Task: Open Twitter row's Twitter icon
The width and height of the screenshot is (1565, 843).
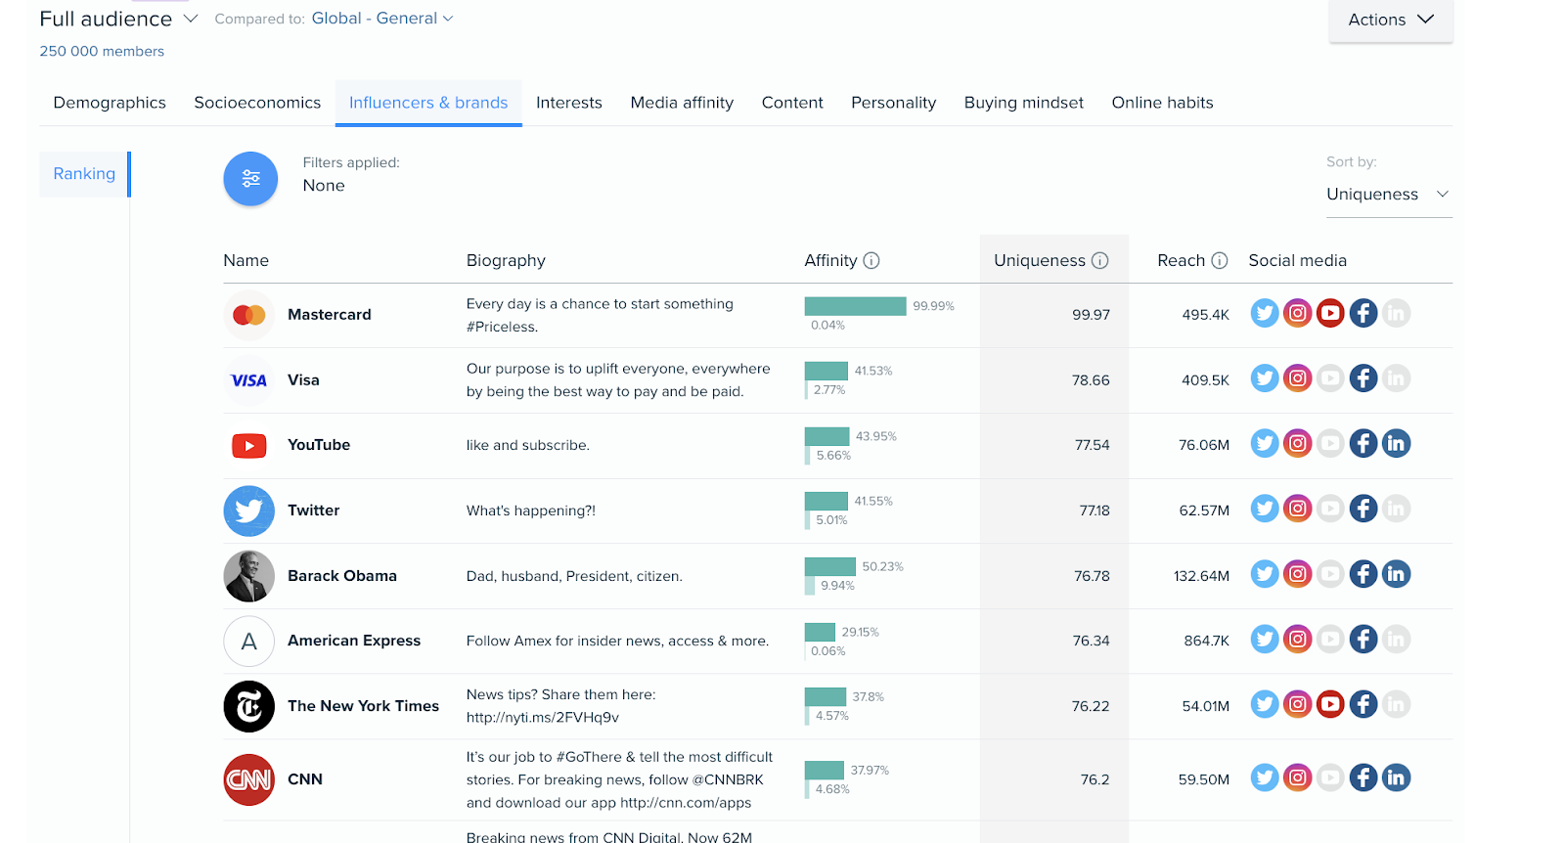Action: (x=1265, y=509)
